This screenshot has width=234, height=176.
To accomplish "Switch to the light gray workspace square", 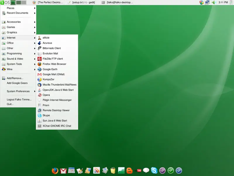I will coord(24,2).
